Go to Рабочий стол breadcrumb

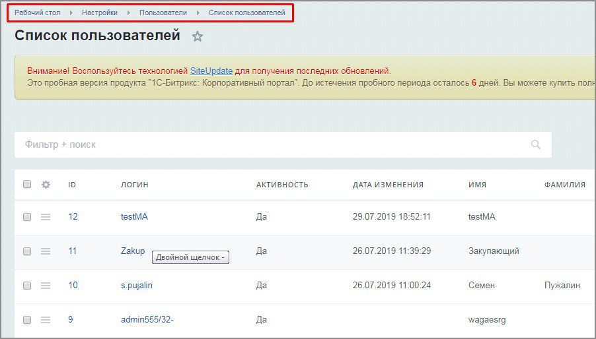37,13
